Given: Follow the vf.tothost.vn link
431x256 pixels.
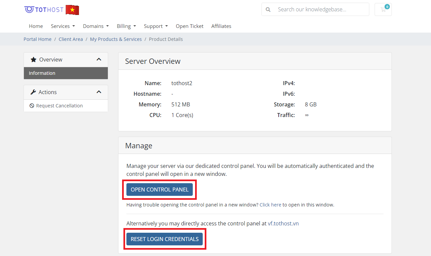Looking at the screenshot, I should point(283,223).
